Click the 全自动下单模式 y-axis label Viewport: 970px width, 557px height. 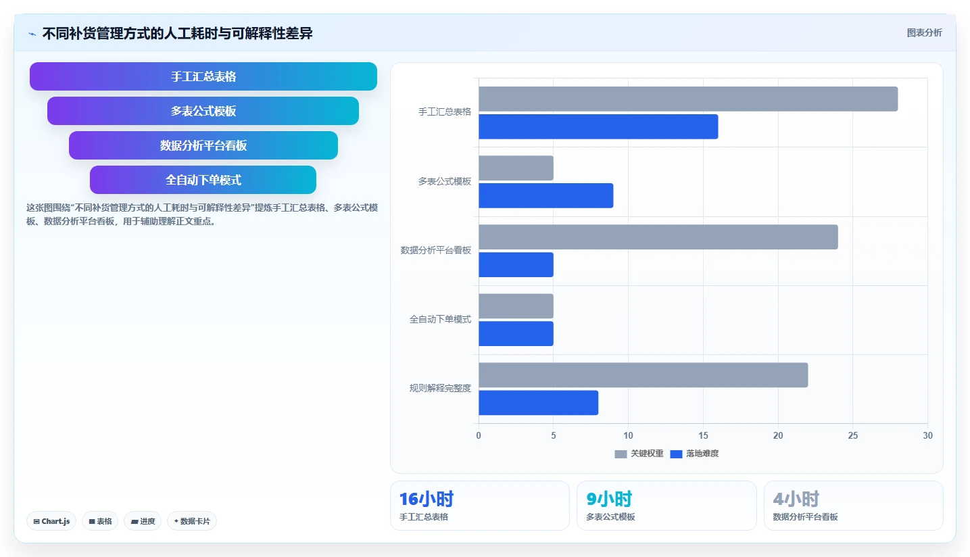click(440, 319)
